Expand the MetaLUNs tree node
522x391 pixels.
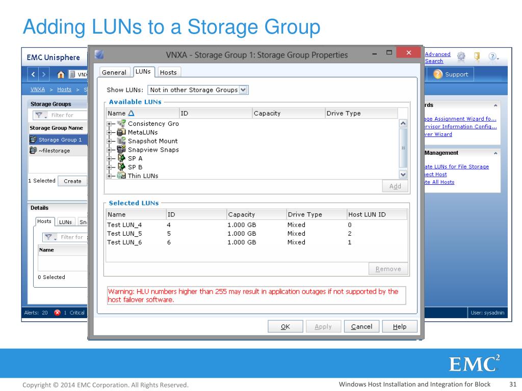point(109,132)
